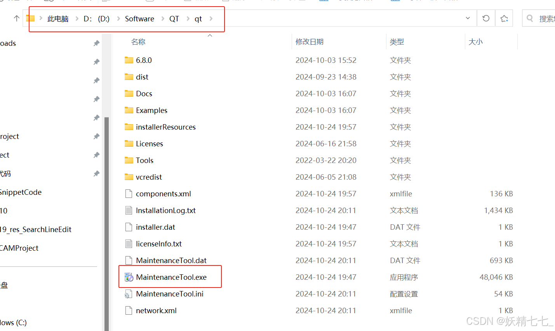Open address bar history dropdown
The image size is (555, 331).
[x=468, y=18]
